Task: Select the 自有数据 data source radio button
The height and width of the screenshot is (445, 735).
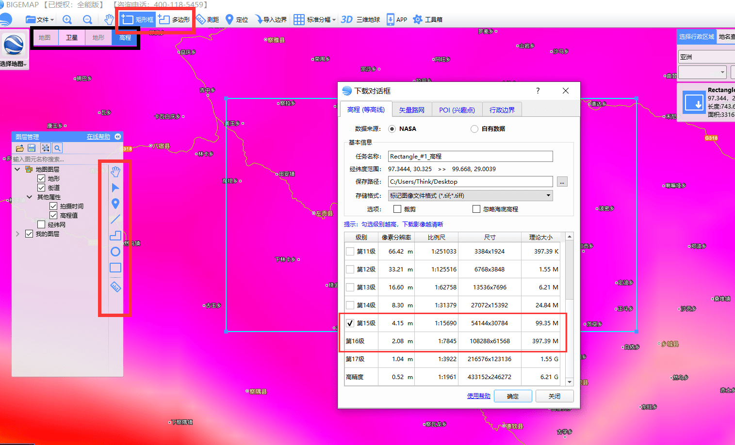Action: point(474,129)
